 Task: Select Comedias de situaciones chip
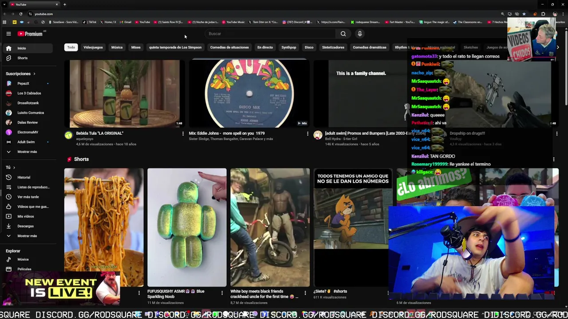point(229,47)
